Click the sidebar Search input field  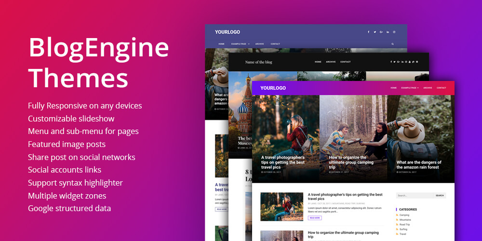coord(414,196)
